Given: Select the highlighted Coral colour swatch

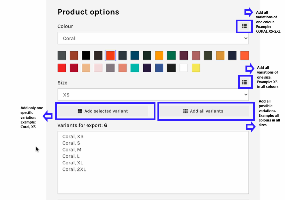Looking at the screenshot, I should (x=110, y=55).
